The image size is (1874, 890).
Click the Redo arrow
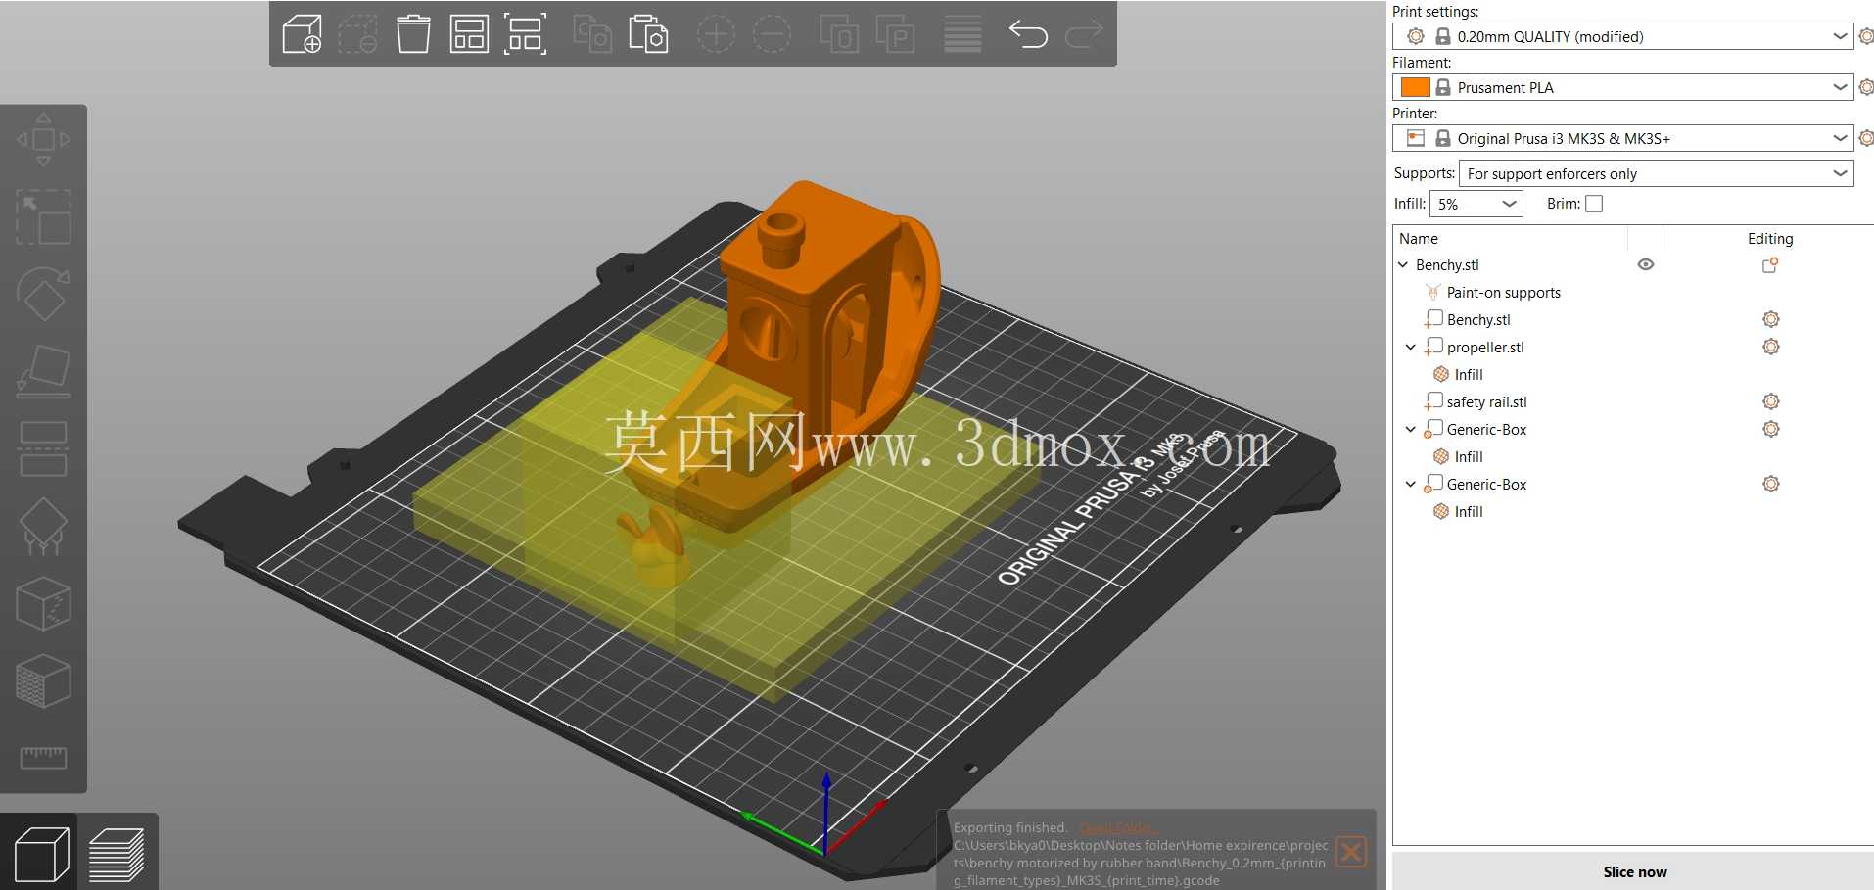coord(1084,34)
